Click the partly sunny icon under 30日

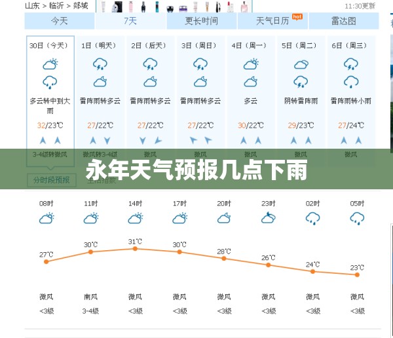click(x=50, y=64)
